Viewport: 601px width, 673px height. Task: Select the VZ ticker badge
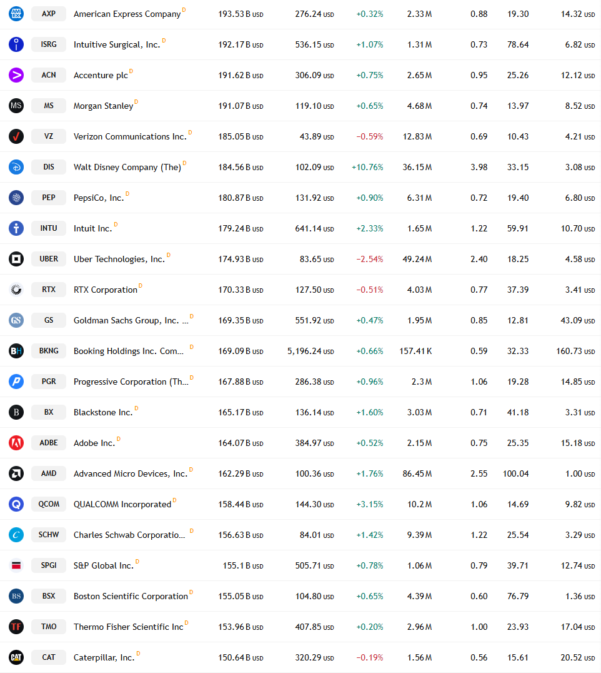click(49, 136)
